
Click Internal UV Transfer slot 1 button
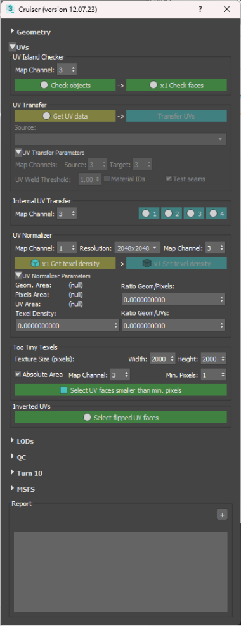tap(149, 214)
